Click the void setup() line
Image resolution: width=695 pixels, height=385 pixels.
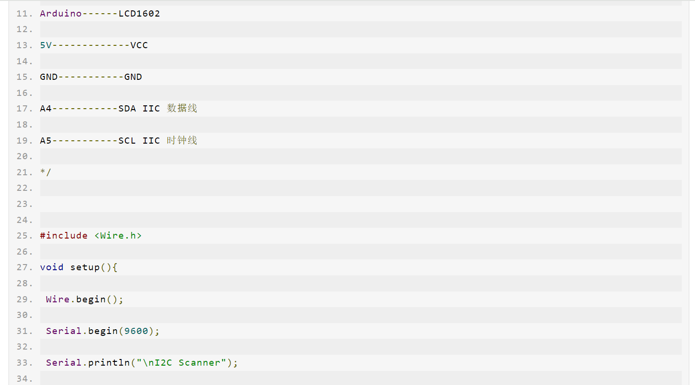(78, 267)
